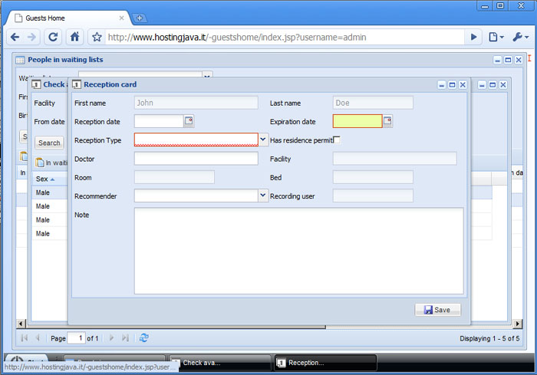Open the browser wrench settings menu
This screenshot has width=537, height=375.
pos(519,36)
